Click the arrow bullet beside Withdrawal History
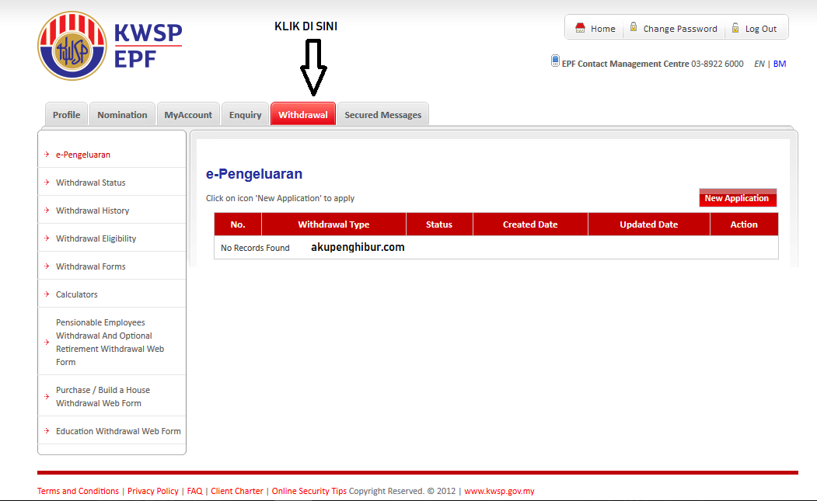 click(x=47, y=210)
